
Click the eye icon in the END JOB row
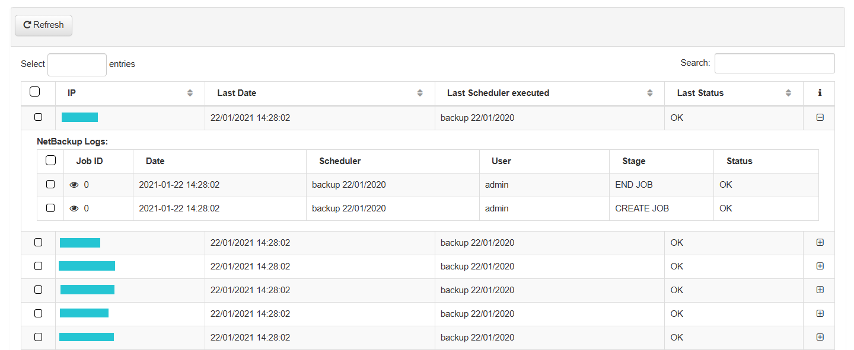click(74, 185)
